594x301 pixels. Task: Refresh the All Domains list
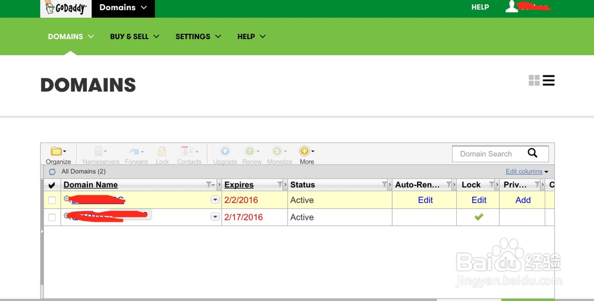point(52,172)
